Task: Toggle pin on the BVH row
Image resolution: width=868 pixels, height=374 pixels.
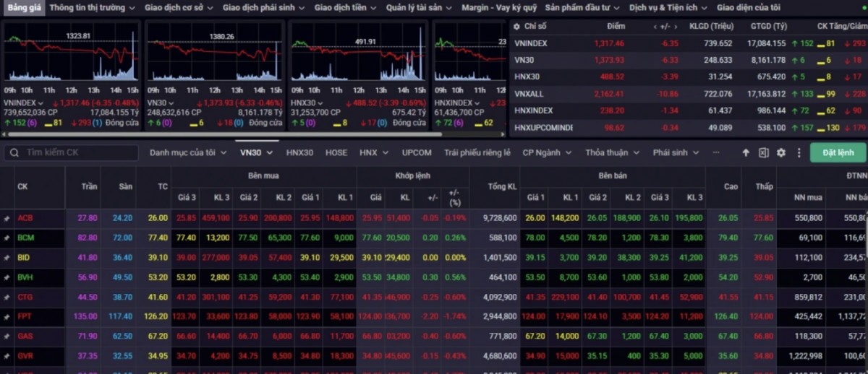Action: tap(7, 277)
